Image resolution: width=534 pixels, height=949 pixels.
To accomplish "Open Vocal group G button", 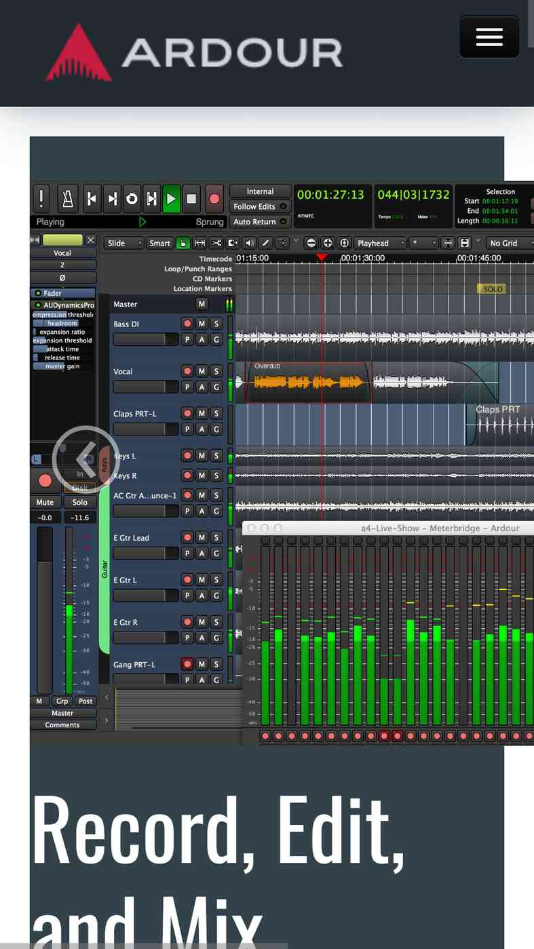I will coord(216,387).
